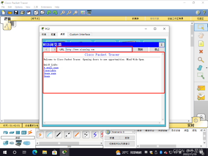Open help with the question mark icon
The height and width of the screenshot is (156, 208).
204,12
